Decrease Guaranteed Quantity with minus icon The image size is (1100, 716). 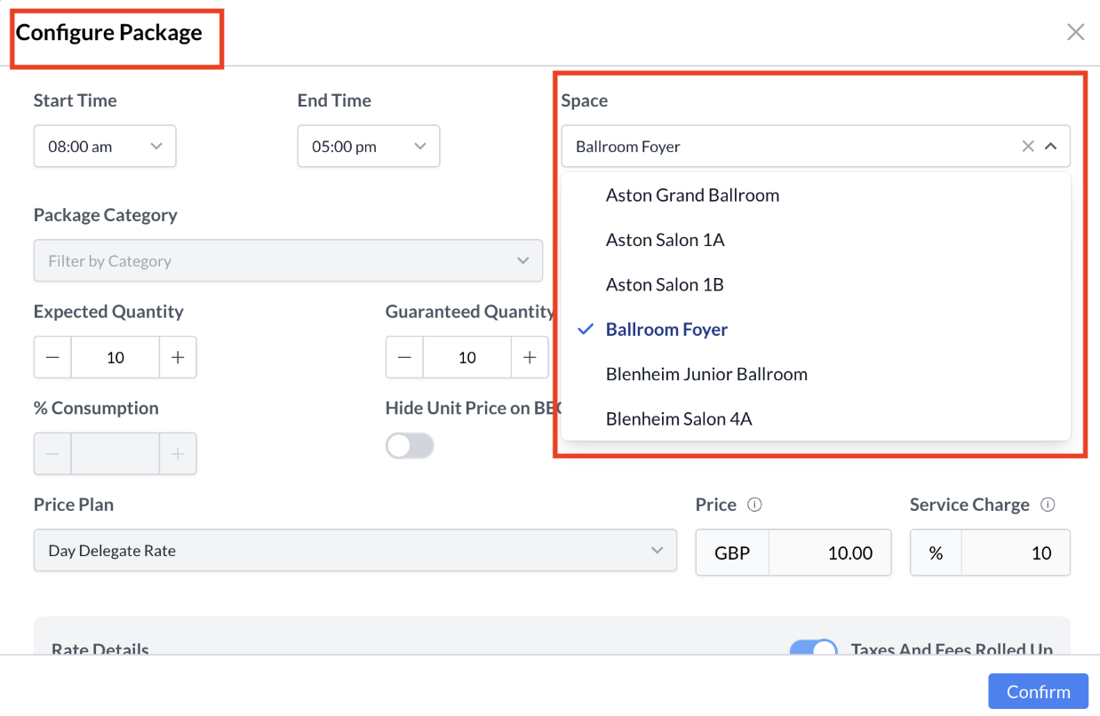pyautogui.click(x=404, y=357)
